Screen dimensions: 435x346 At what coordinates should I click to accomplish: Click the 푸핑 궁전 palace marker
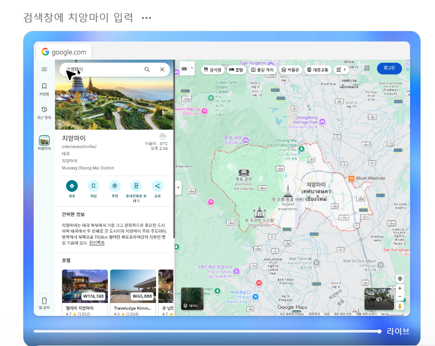pyautogui.click(x=244, y=173)
